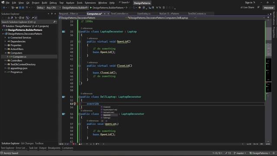Click Solution Explorer Properties wrench icon
Viewport: 277px width, 156px height.
(x=33, y=18)
